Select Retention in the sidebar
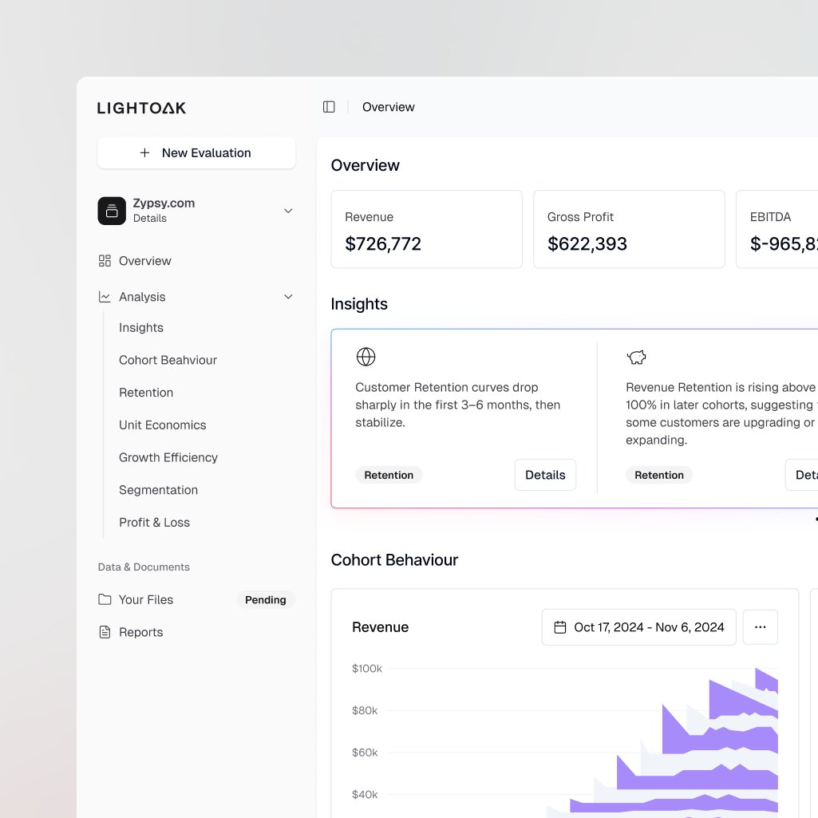 [x=145, y=393]
